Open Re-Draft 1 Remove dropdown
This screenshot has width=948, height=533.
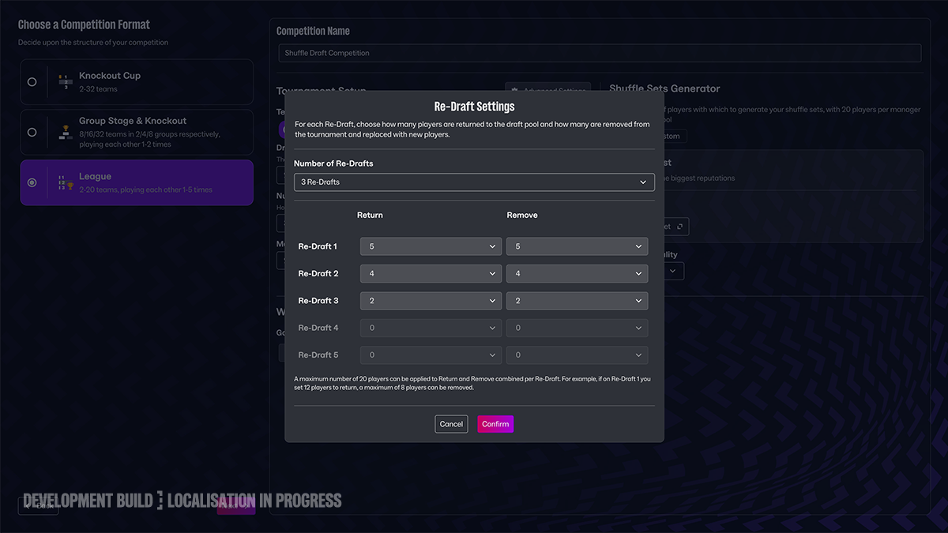coord(577,246)
